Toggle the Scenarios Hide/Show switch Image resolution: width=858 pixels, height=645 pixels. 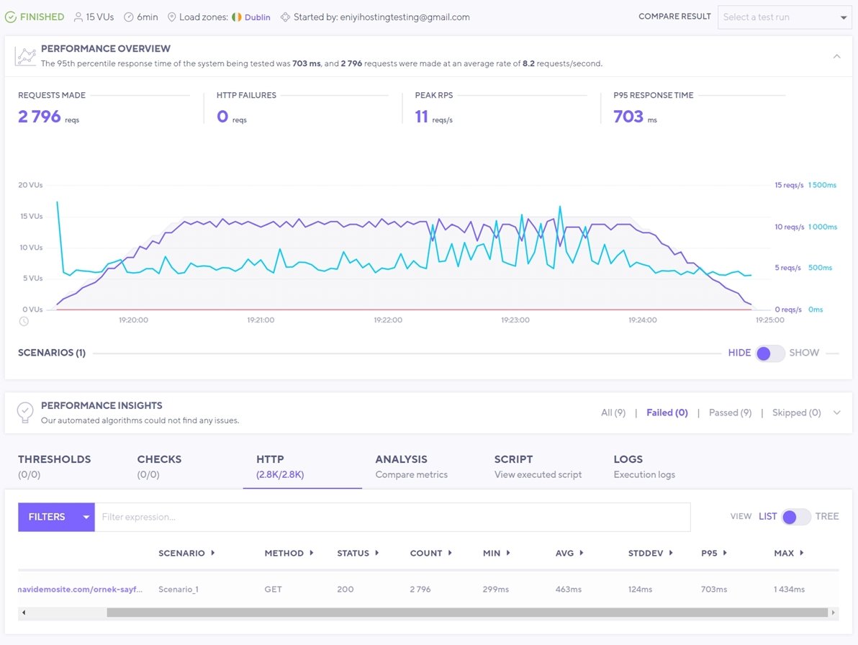770,353
